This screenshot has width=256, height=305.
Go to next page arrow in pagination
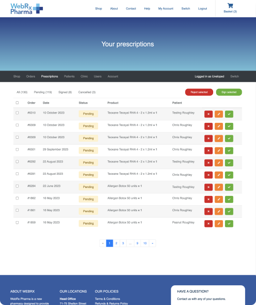pos(152,243)
